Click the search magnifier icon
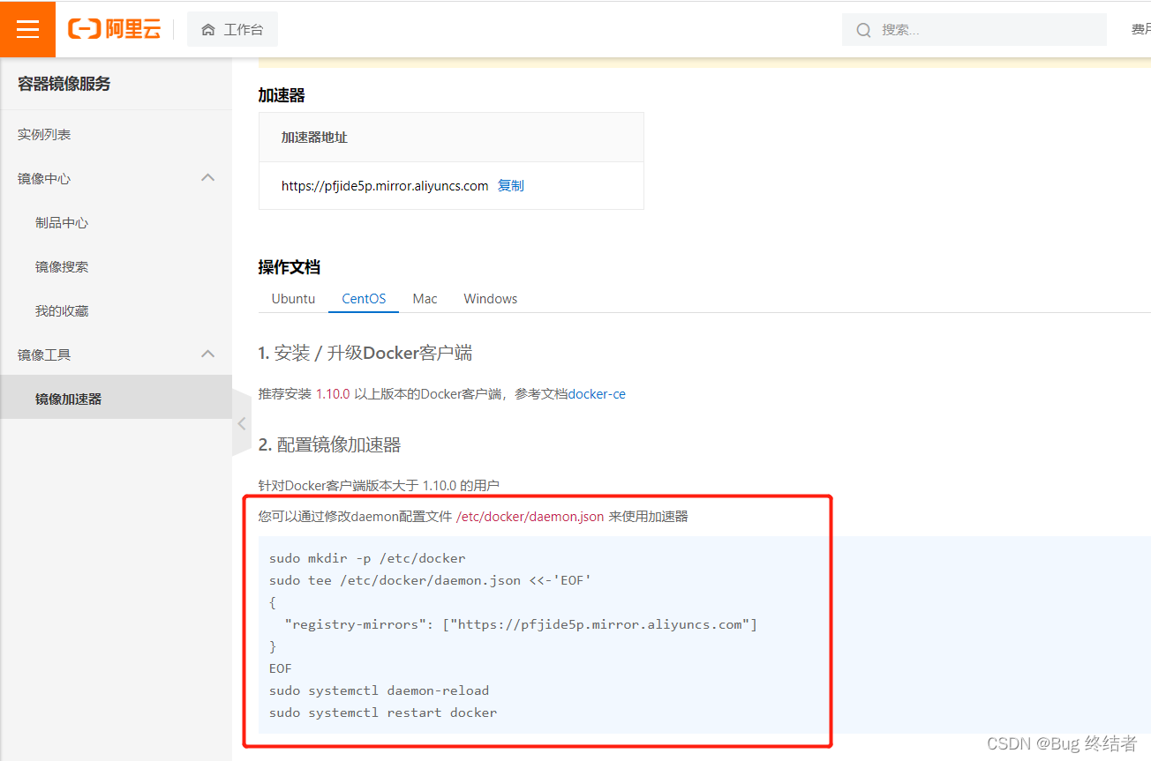Image resolution: width=1151 pixels, height=761 pixels. 864,30
